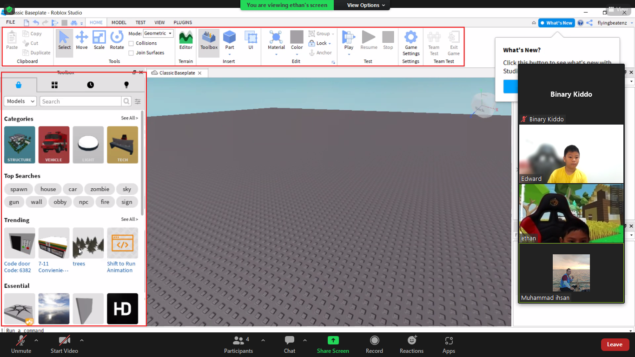Click the Resume test button
Viewport: 635px width, 357px height.
(x=369, y=40)
